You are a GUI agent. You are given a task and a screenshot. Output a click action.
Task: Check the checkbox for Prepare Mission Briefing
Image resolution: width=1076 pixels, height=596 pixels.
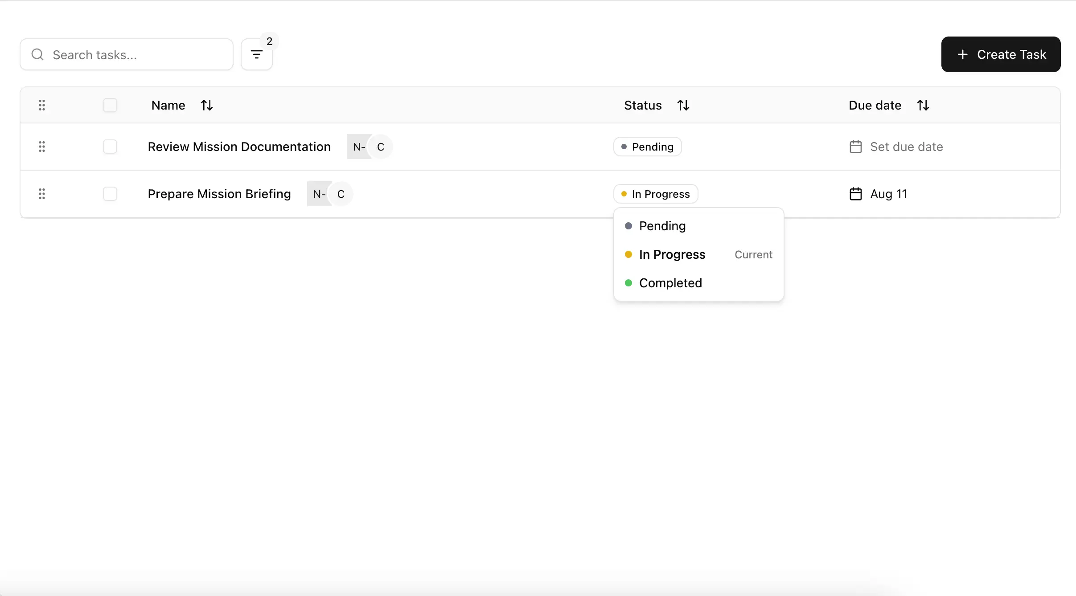(110, 194)
